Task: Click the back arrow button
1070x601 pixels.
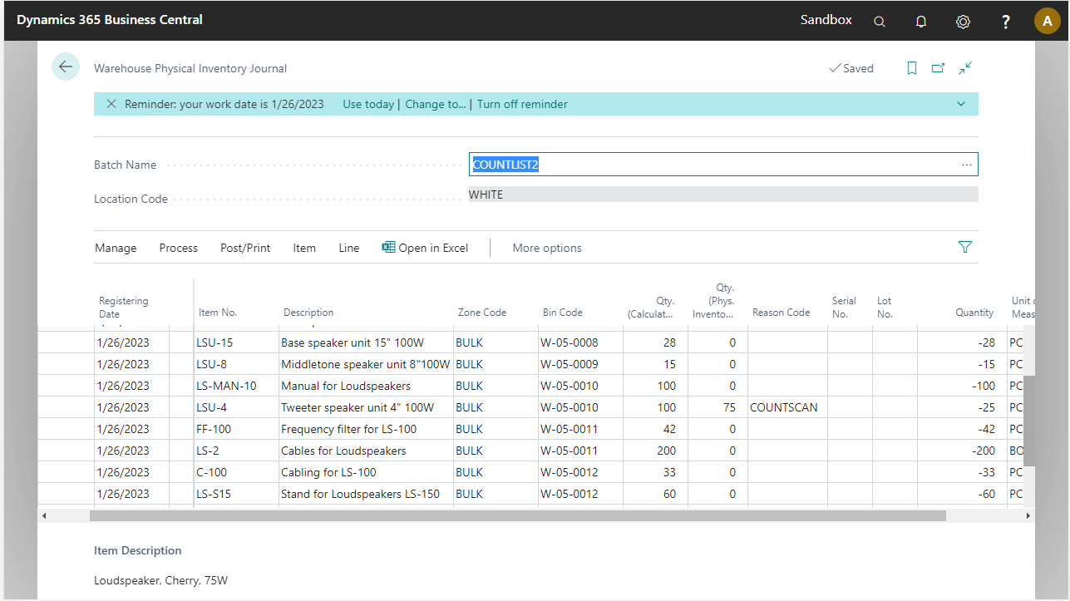Action: tap(66, 67)
